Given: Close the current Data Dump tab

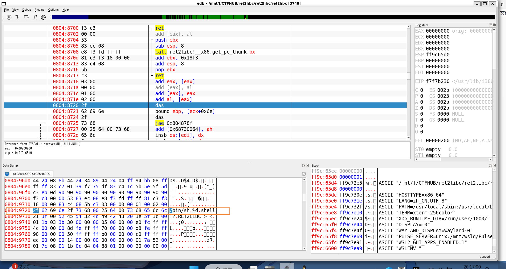Looking at the screenshot, I should pyautogui.click(x=304, y=174).
